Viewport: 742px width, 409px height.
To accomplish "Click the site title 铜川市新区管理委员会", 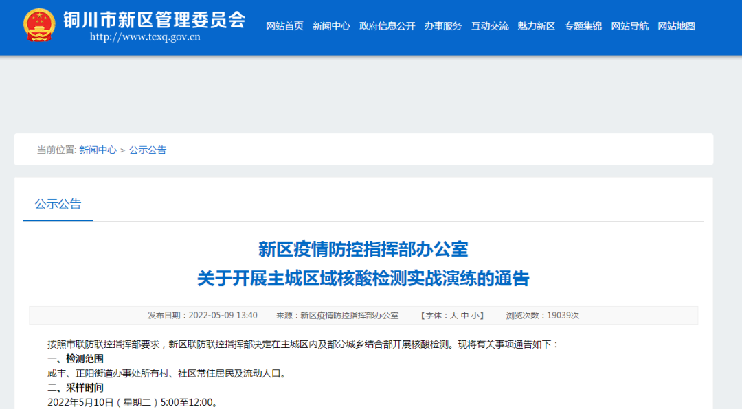I will [x=155, y=20].
